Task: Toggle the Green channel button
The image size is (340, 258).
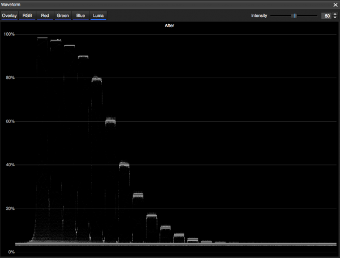Action: pyautogui.click(x=63, y=15)
